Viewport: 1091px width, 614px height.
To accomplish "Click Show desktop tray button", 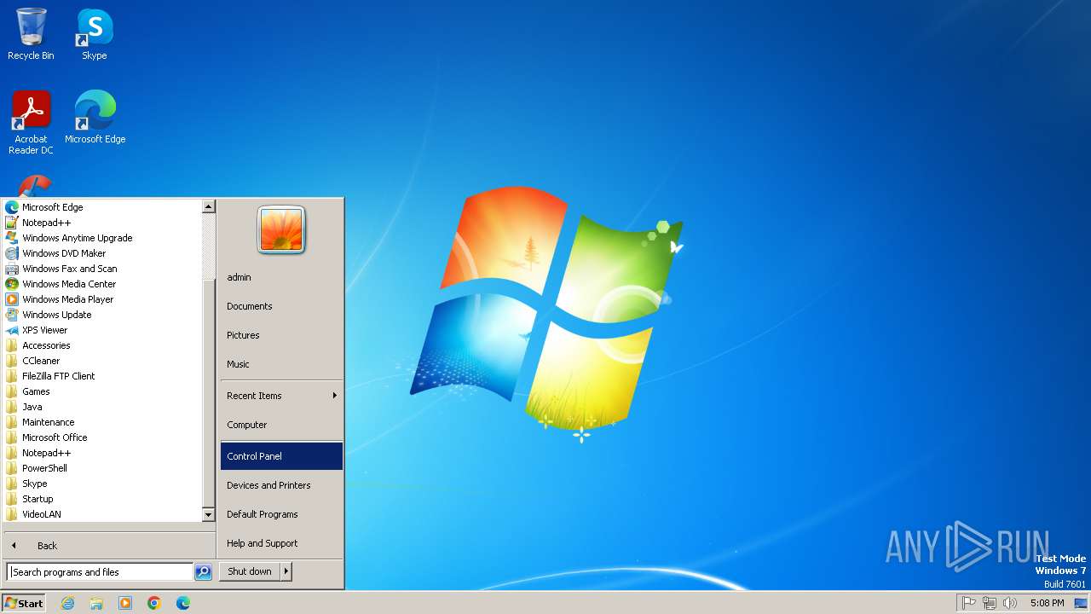I will point(1081,603).
